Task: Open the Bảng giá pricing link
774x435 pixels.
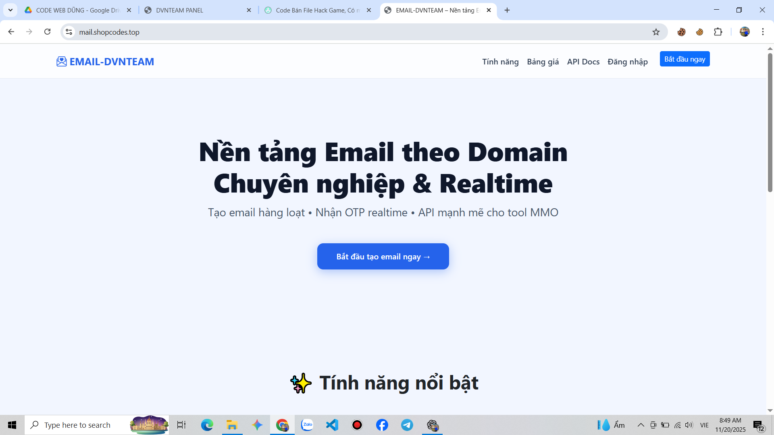Action: (x=543, y=62)
